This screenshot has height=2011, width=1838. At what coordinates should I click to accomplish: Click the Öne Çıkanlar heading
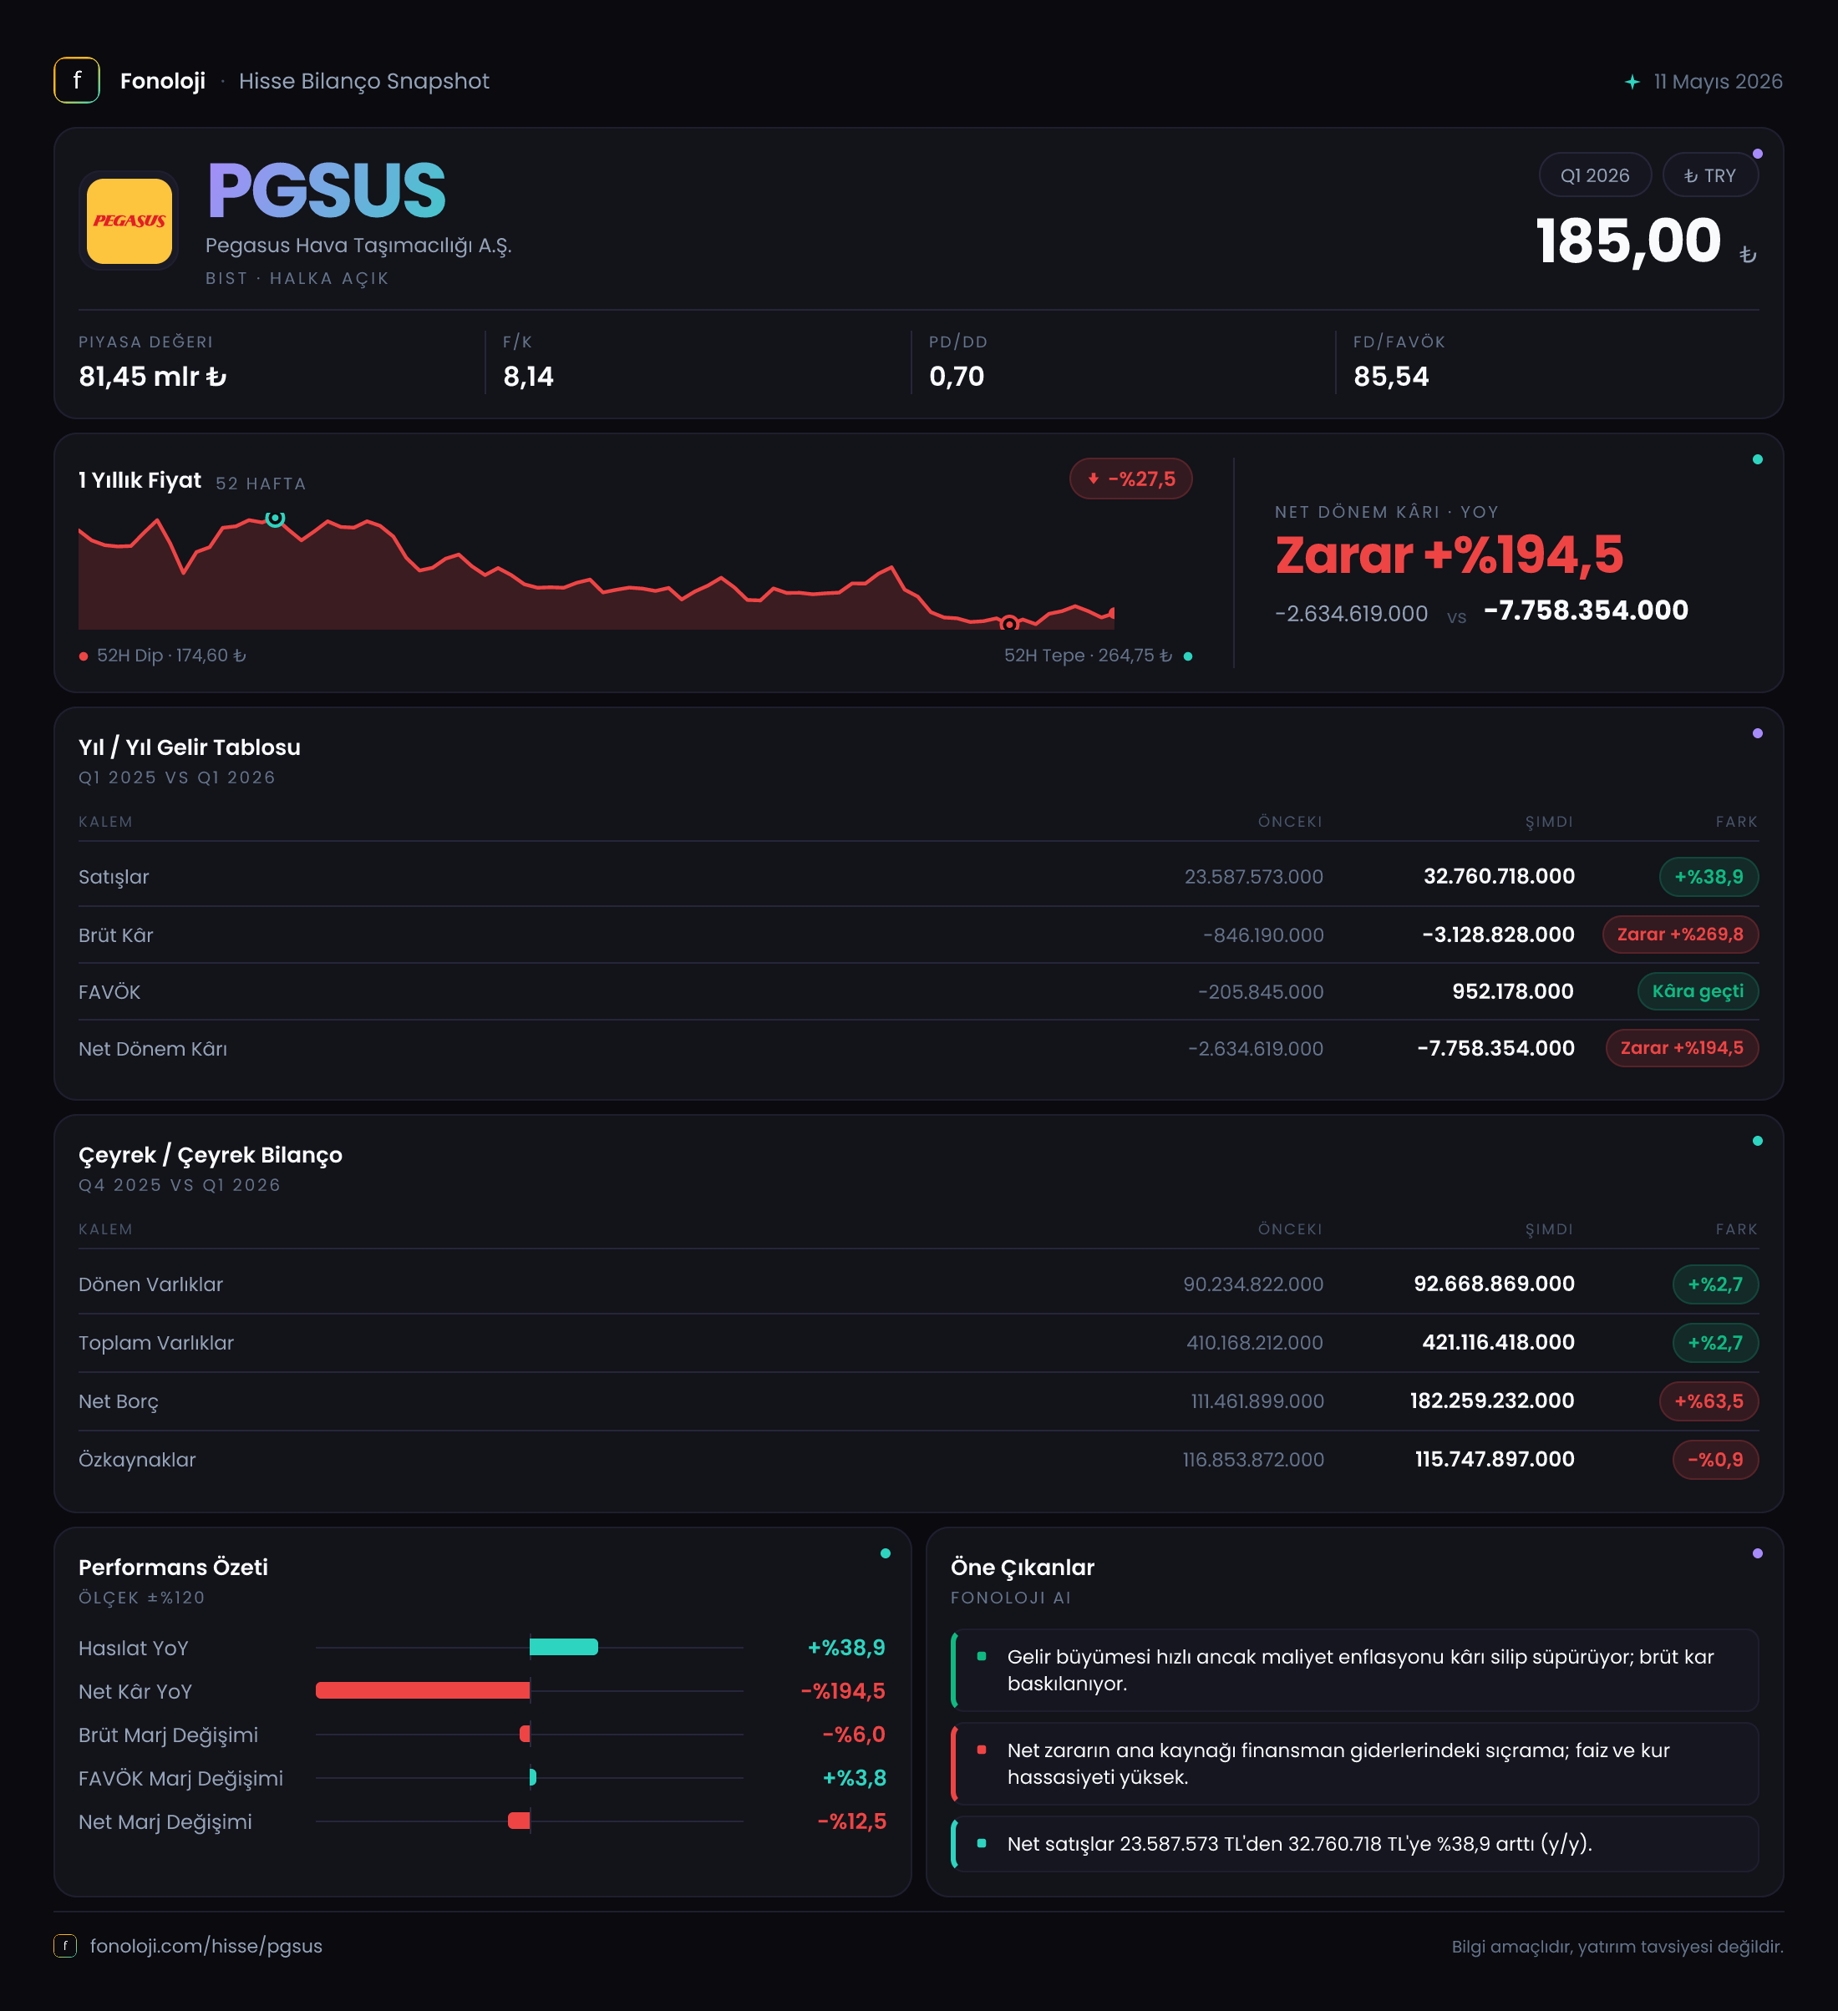pos(1023,1567)
